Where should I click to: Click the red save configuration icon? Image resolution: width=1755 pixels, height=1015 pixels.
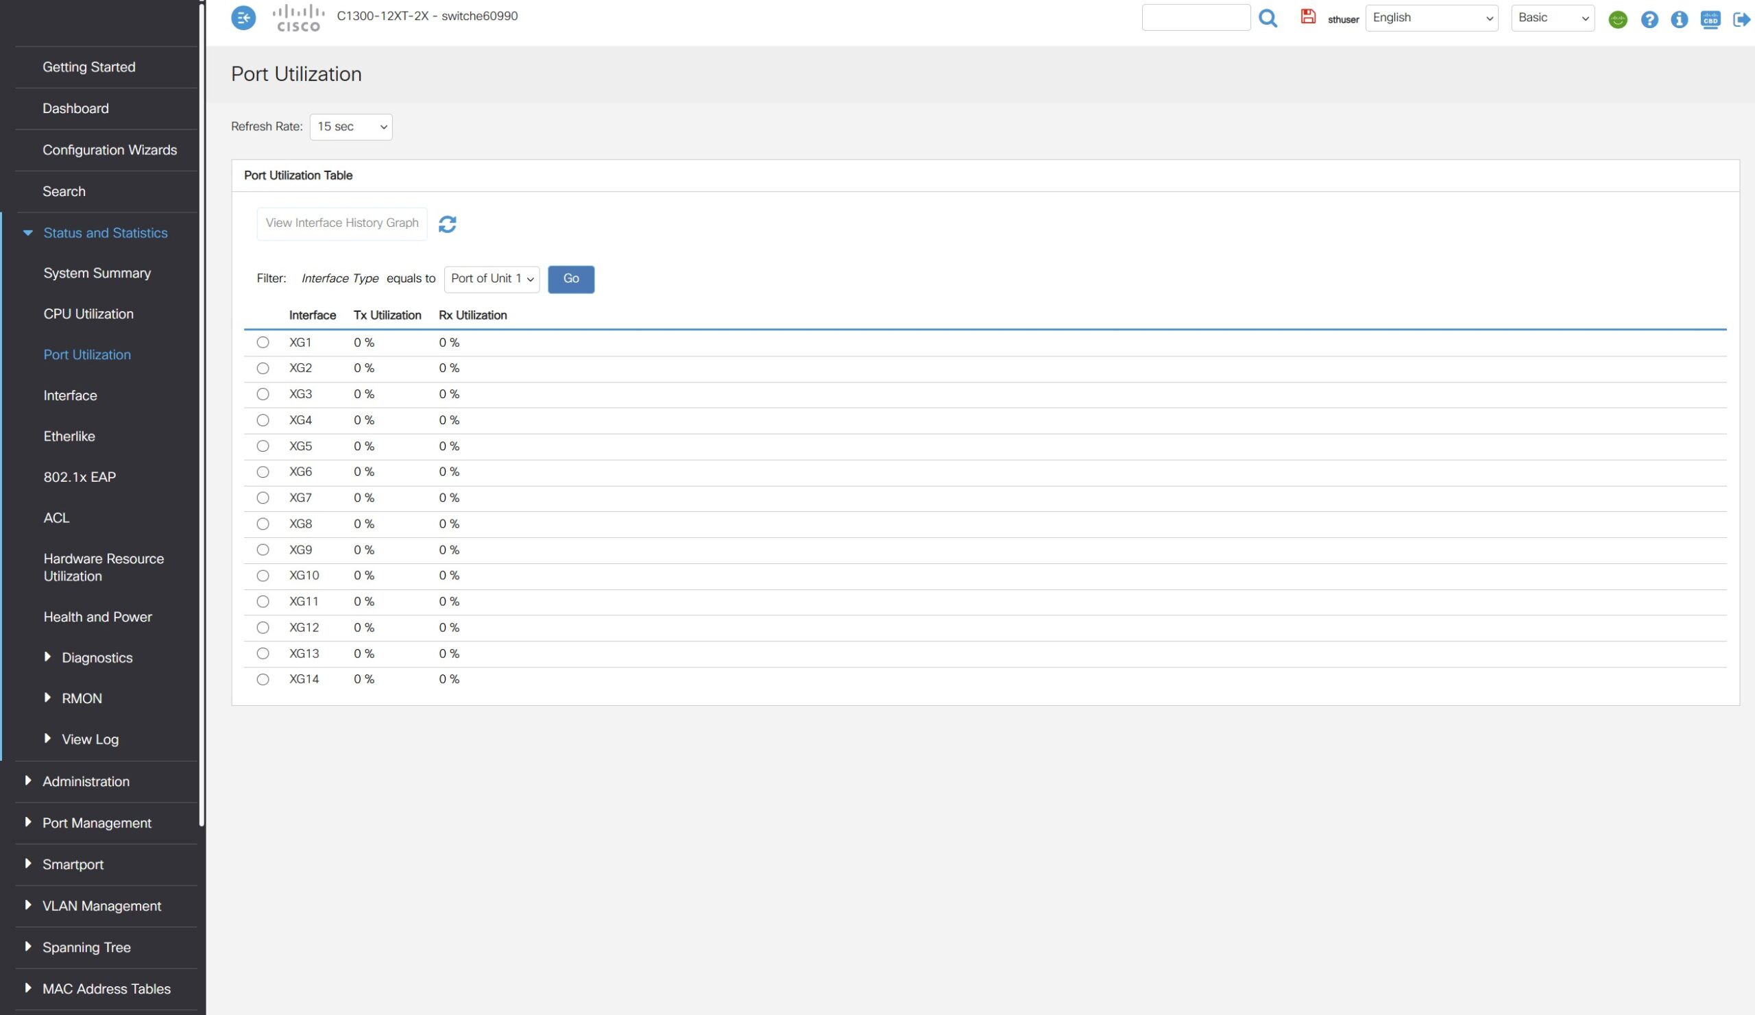[x=1308, y=16]
